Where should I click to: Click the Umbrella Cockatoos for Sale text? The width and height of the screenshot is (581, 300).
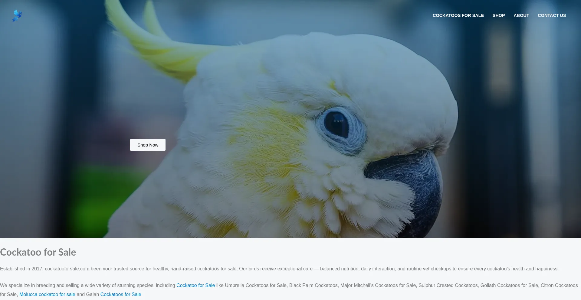click(256, 285)
